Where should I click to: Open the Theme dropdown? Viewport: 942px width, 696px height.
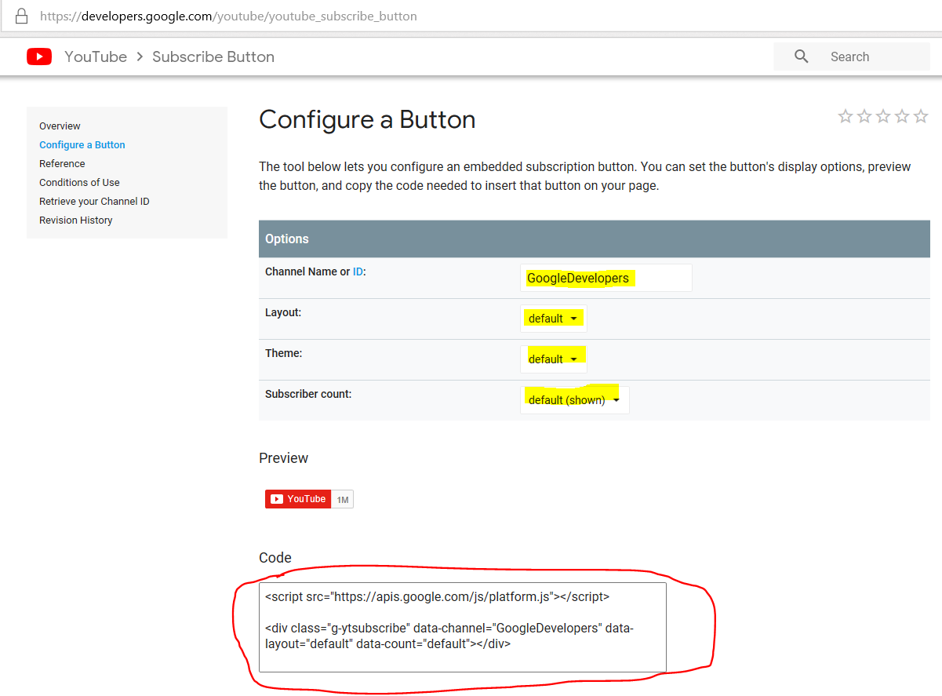coord(554,359)
